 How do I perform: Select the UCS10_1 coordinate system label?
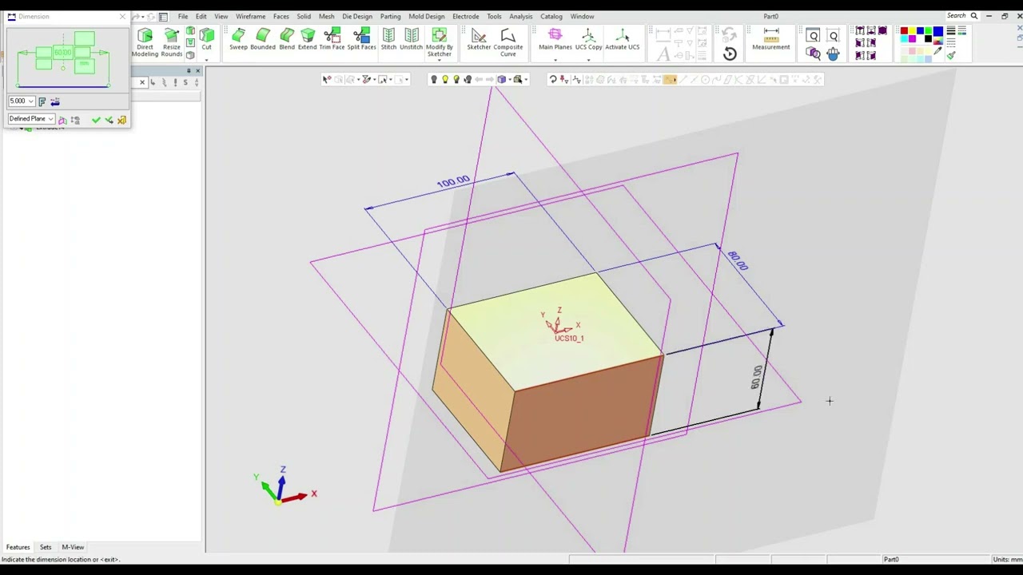569,338
